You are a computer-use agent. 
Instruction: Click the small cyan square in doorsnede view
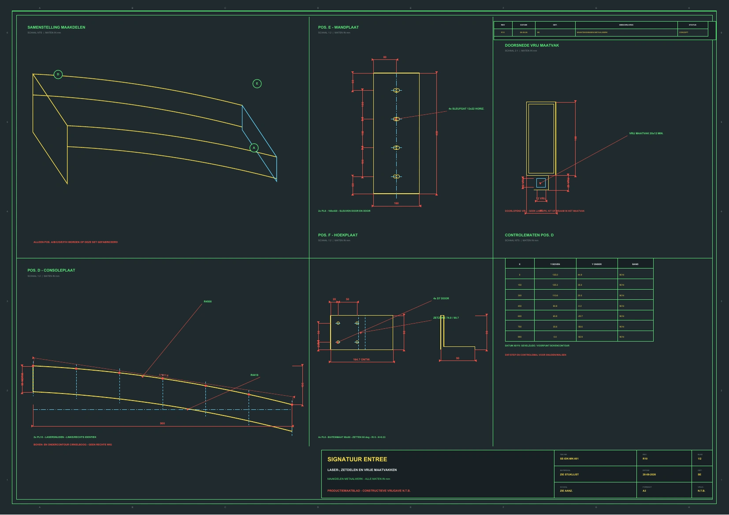point(541,183)
